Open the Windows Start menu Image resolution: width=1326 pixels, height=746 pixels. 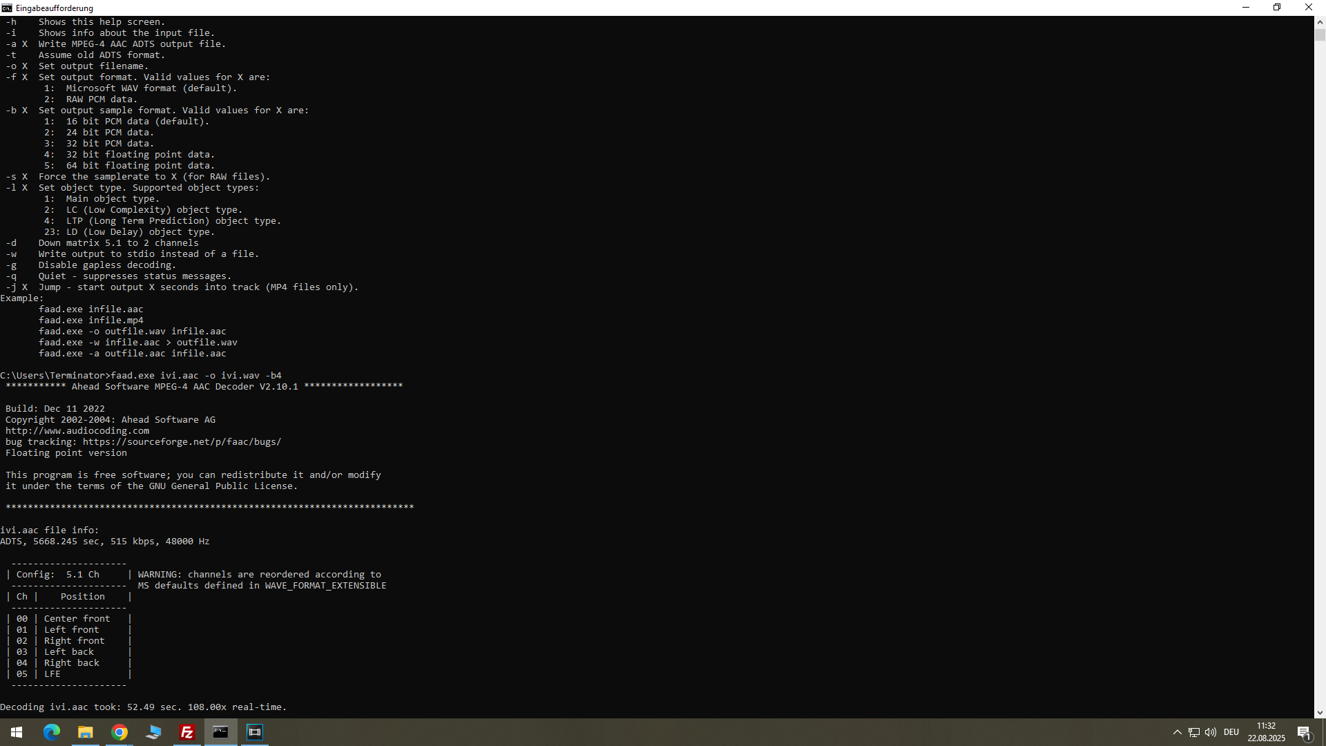click(x=17, y=732)
